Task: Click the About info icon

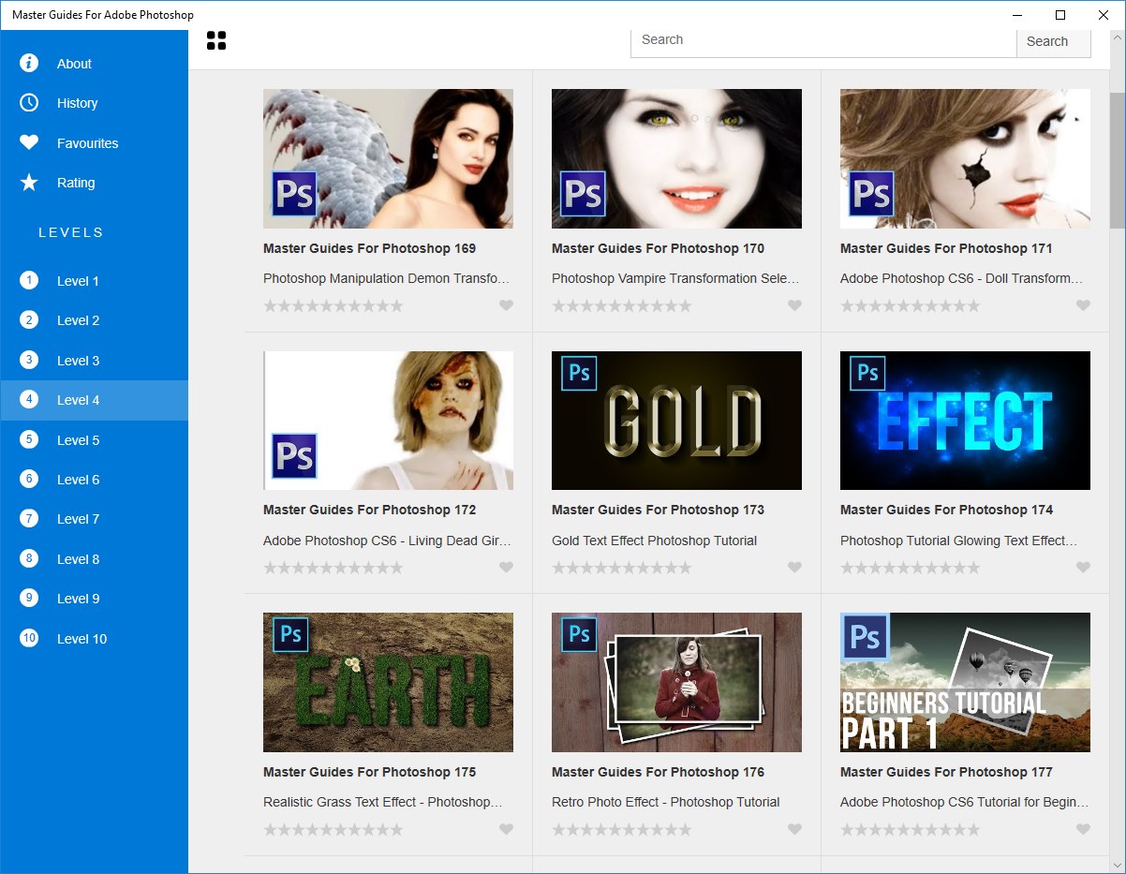Action: [29, 63]
